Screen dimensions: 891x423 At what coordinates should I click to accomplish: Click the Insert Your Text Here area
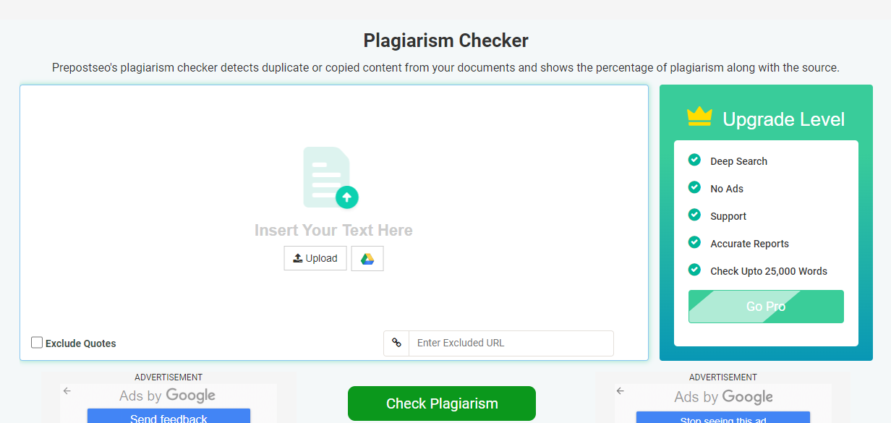click(333, 231)
